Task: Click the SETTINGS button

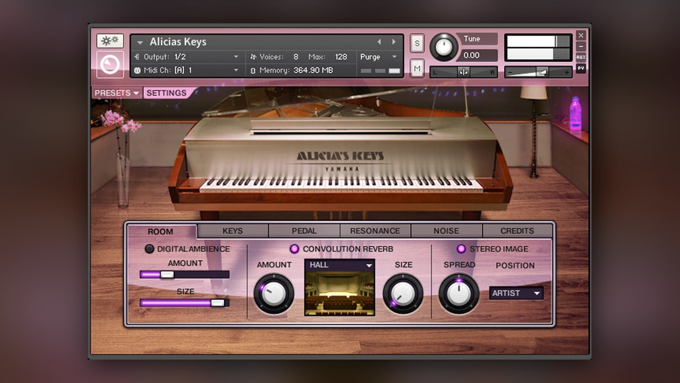Action: [167, 93]
